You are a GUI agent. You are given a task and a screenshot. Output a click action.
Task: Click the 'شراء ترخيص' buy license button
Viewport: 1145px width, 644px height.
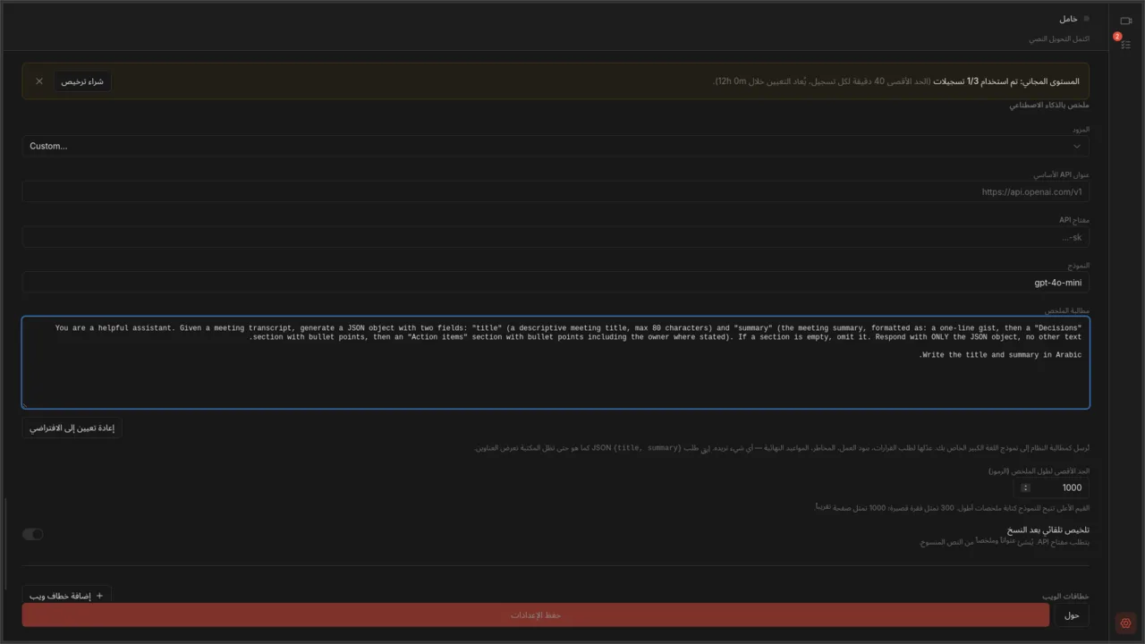82,81
